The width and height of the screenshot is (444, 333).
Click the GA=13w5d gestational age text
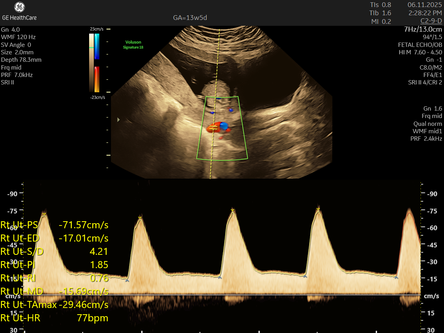189,18
